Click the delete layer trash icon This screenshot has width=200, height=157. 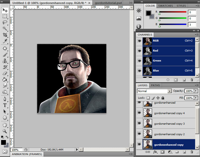tap(192, 152)
